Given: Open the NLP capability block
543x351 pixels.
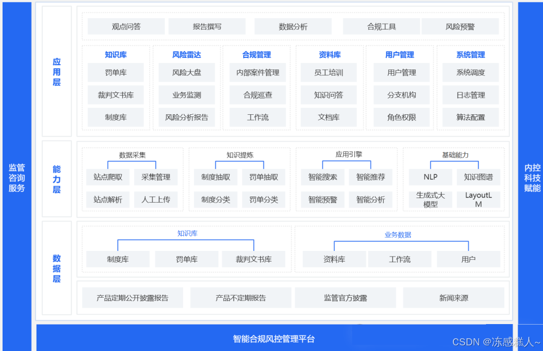Looking at the screenshot, I should [x=430, y=177].
